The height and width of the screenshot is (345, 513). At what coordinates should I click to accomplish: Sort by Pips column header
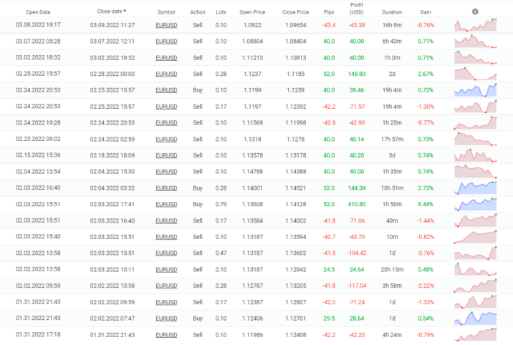coord(329,12)
